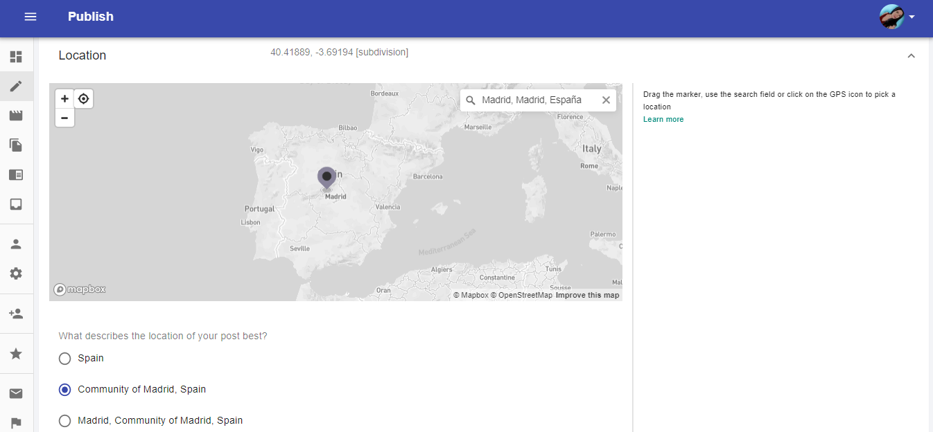Click the map location search field
The height and width of the screenshot is (432, 933).
pos(532,100)
